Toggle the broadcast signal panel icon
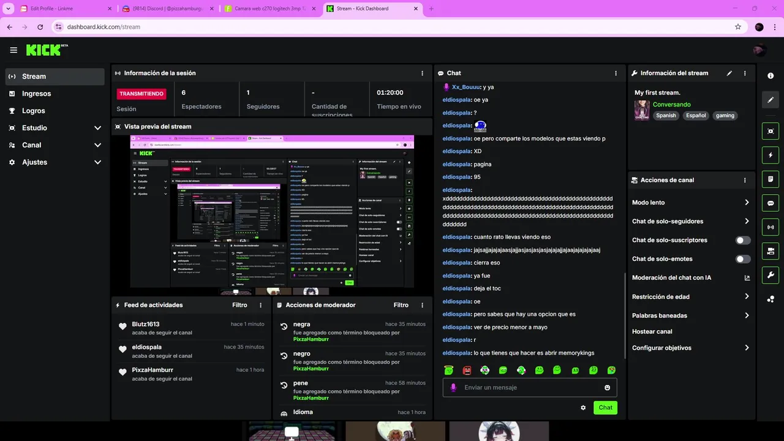Screen dimensions: 784x441 (x=771, y=227)
